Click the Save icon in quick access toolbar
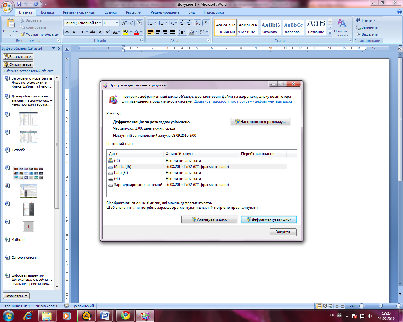Image resolution: width=403 pixels, height=322 pixels. [19, 4]
